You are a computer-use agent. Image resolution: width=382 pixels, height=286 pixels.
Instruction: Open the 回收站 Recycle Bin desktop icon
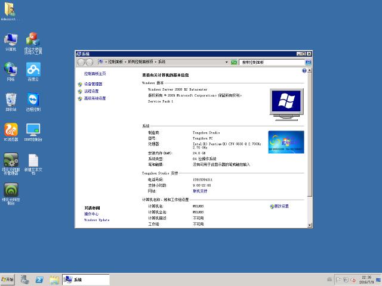point(11,100)
